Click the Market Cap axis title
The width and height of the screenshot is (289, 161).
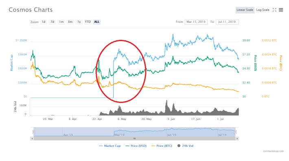point(12,63)
